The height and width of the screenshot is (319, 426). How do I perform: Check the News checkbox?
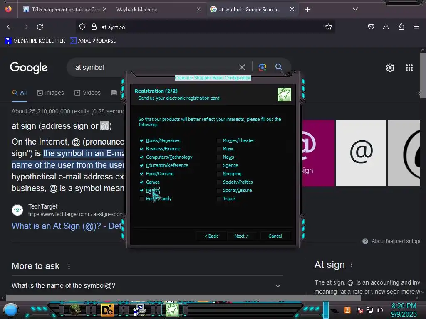point(219,157)
